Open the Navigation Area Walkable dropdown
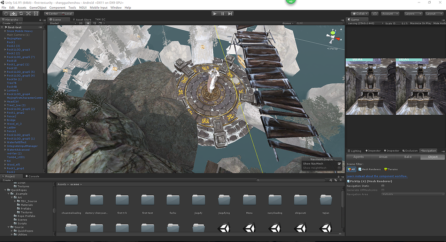The width and height of the screenshot is (446, 242). tap(413, 194)
